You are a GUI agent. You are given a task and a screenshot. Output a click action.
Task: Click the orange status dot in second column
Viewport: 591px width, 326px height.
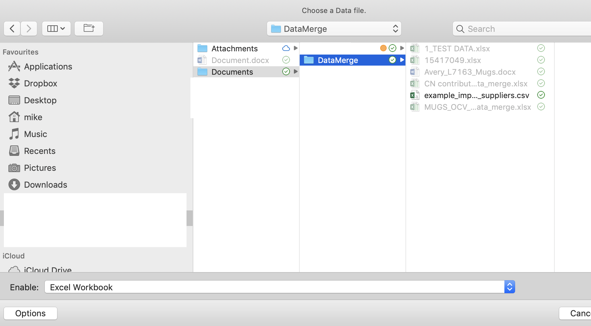tap(383, 48)
